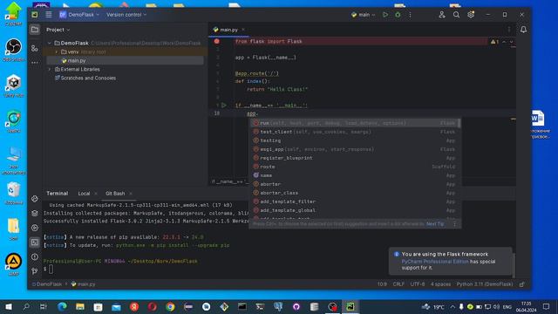The image size is (558, 314).
Task: Open completion popup options dots
Action: point(454,224)
